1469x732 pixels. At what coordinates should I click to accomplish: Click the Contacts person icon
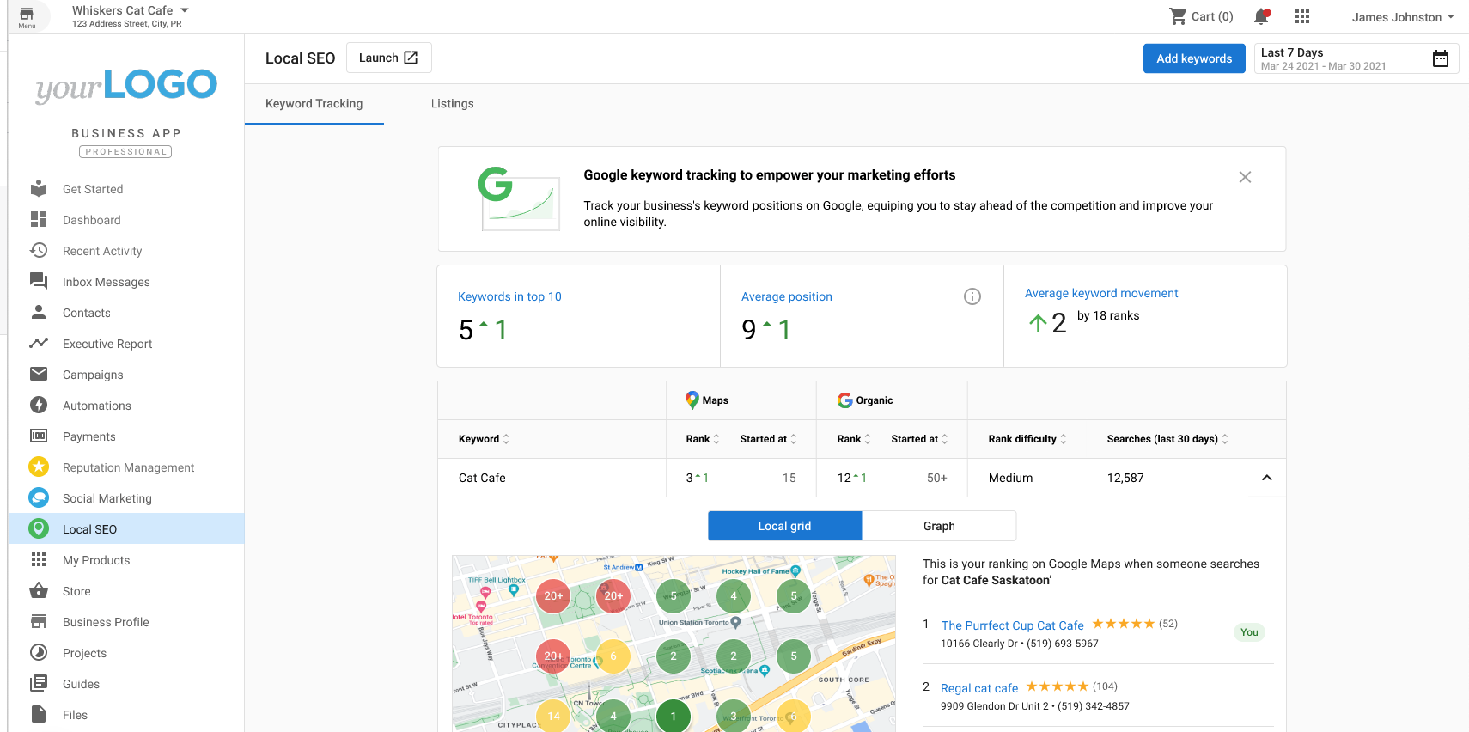tap(39, 313)
